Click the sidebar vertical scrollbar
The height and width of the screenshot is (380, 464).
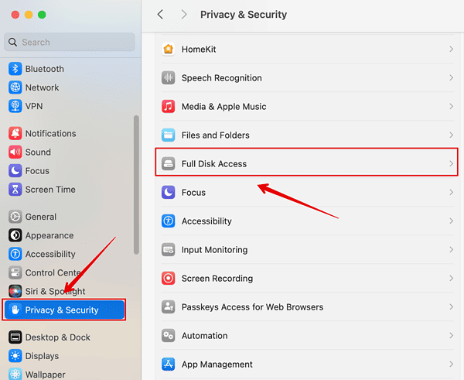[x=137, y=184]
